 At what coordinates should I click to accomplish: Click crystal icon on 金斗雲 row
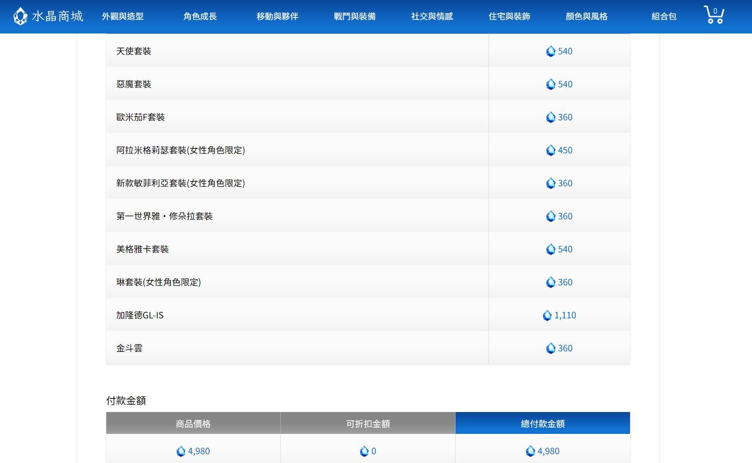(551, 348)
